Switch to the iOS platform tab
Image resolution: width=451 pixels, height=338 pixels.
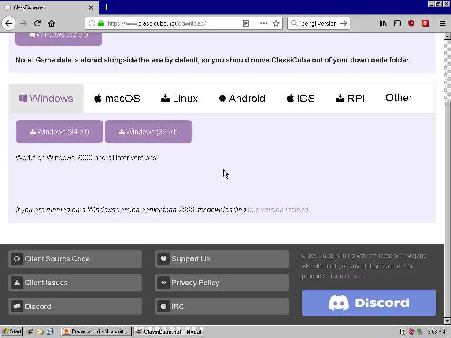[300, 98]
